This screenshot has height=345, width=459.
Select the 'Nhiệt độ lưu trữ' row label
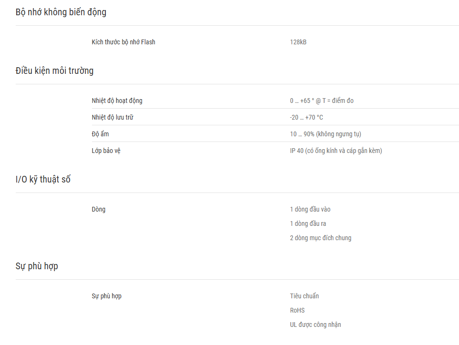click(x=112, y=117)
